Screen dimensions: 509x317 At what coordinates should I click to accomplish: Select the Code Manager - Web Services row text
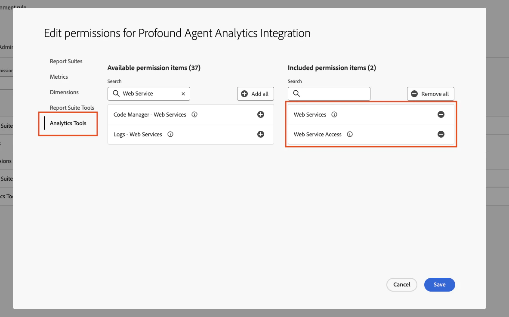pyautogui.click(x=150, y=114)
